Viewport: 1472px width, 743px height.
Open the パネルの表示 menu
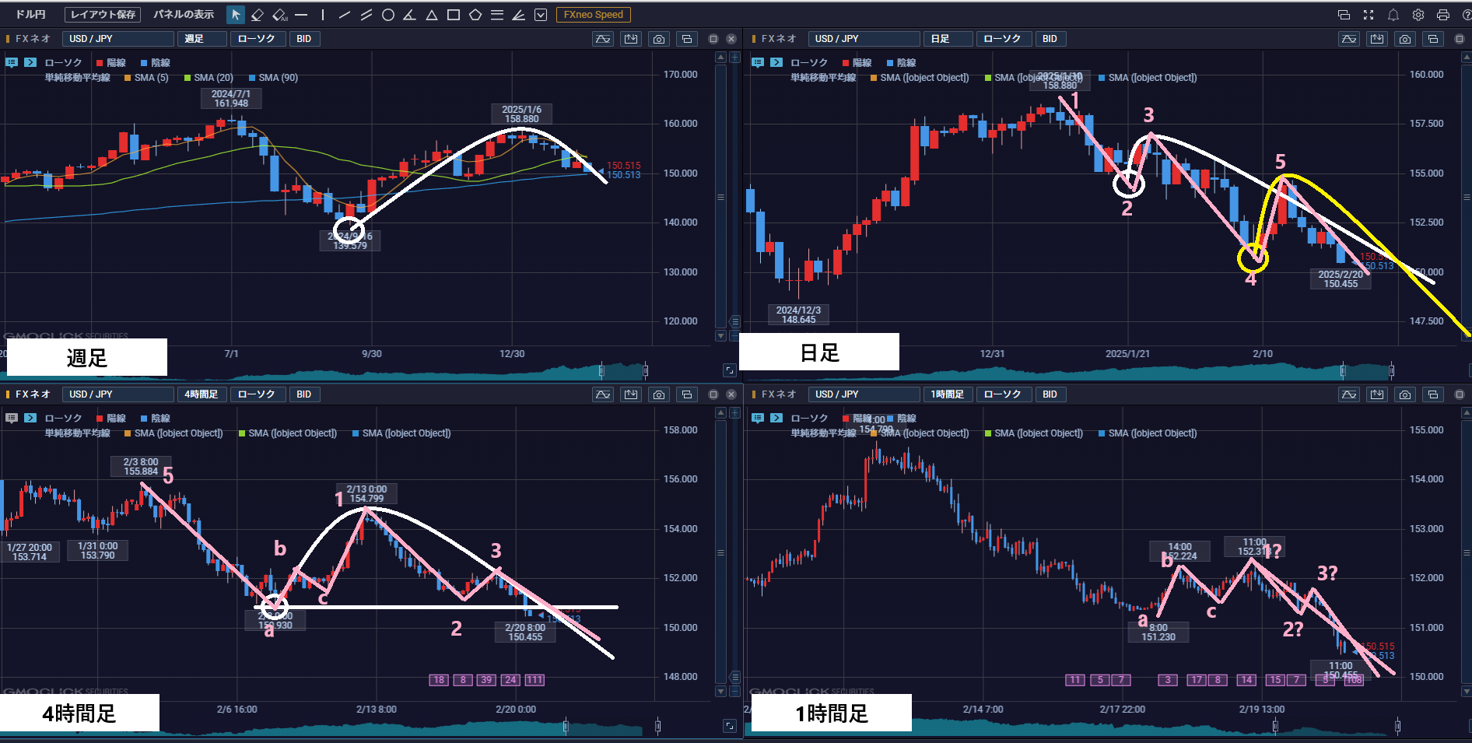coord(184,15)
